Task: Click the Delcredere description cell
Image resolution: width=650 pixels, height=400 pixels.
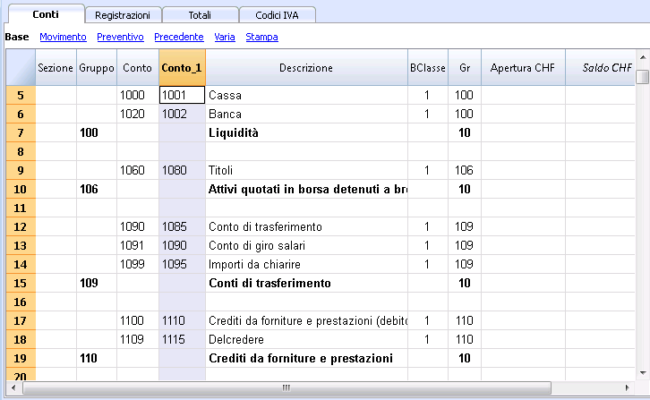Action: 306,339
